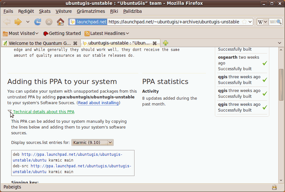Open the Getting Started bookmark
This screenshot has width=285, height=192.
[62, 33]
